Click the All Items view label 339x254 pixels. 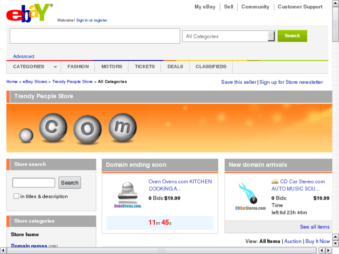(x=270, y=241)
